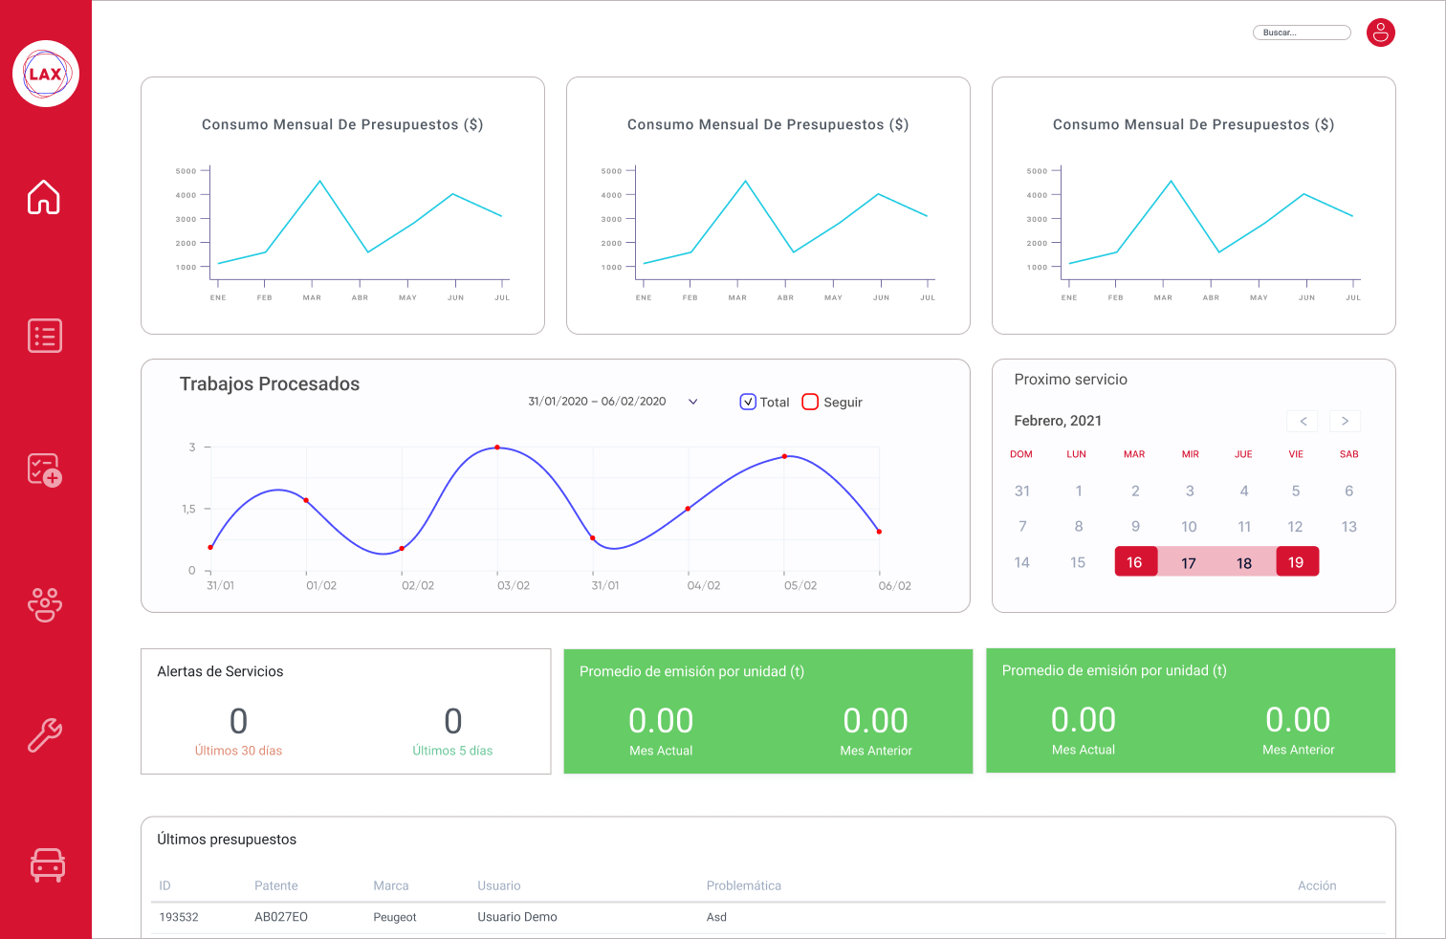Select day 19 in the calendar
Viewport: 1446px width, 939px height.
(1297, 562)
